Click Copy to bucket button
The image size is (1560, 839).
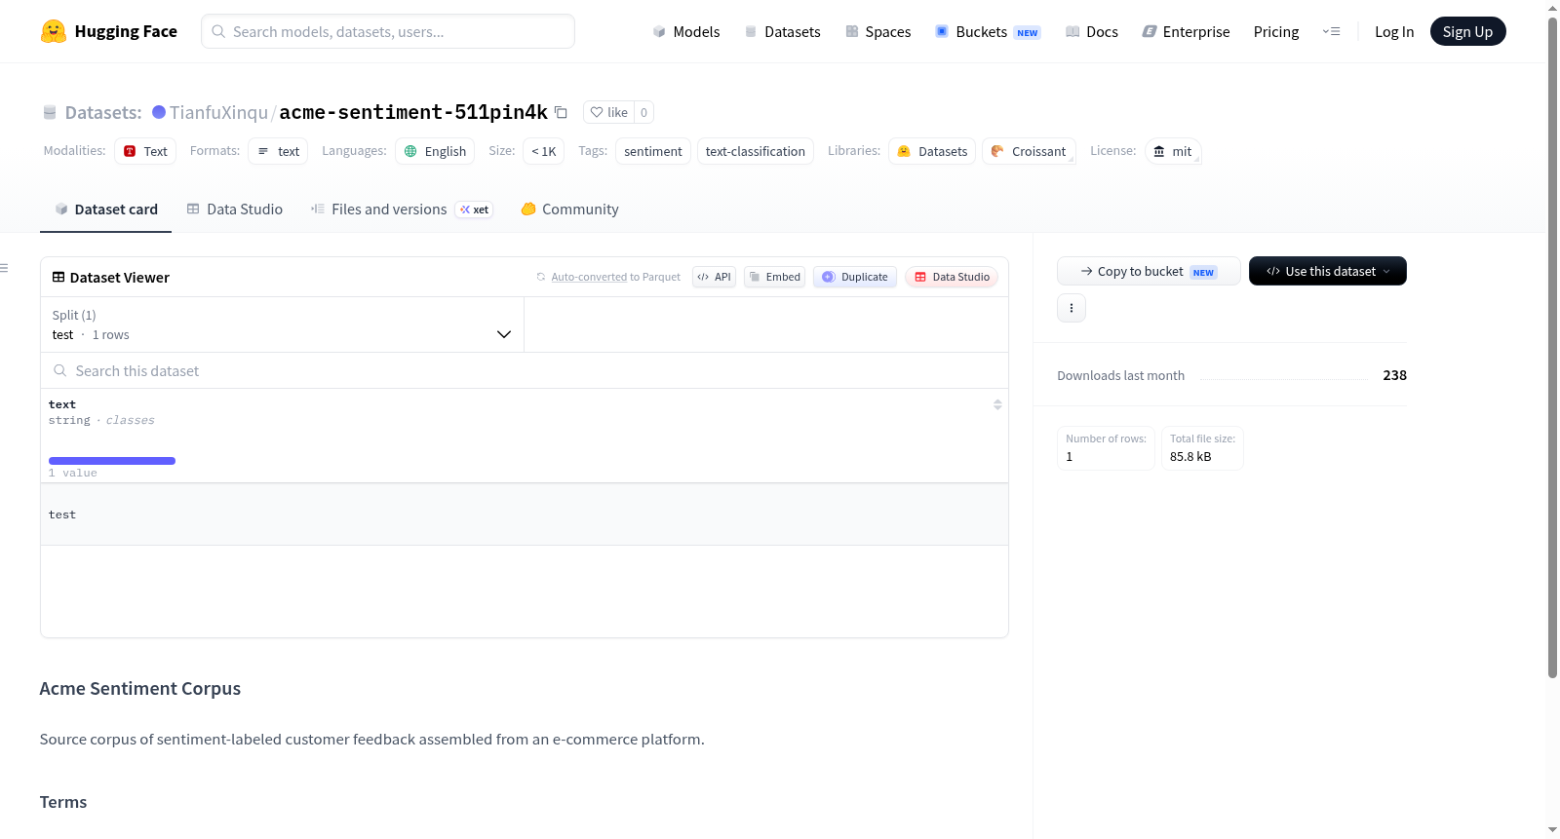click(x=1149, y=271)
